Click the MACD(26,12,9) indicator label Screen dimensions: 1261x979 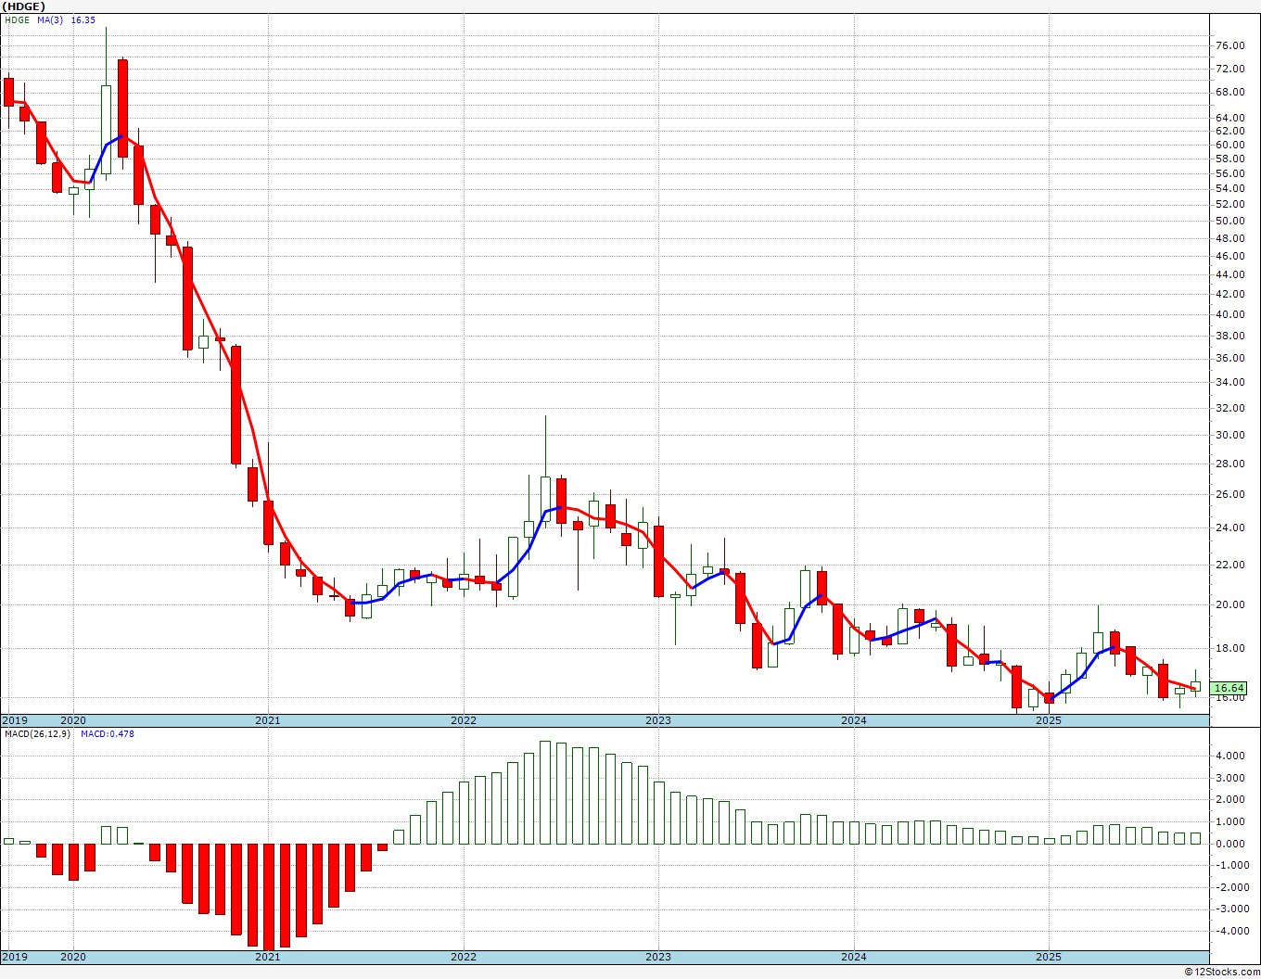pyautogui.click(x=37, y=734)
